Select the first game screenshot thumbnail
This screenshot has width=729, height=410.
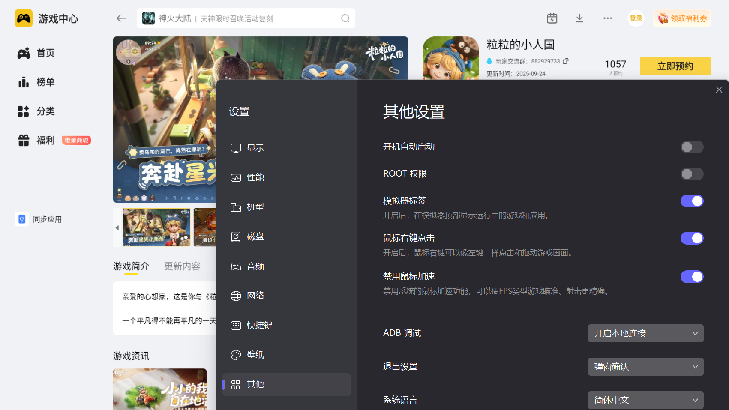pos(157,227)
